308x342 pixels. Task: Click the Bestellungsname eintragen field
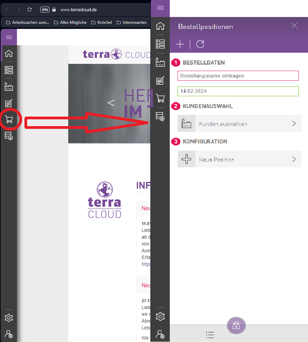(x=238, y=76)
